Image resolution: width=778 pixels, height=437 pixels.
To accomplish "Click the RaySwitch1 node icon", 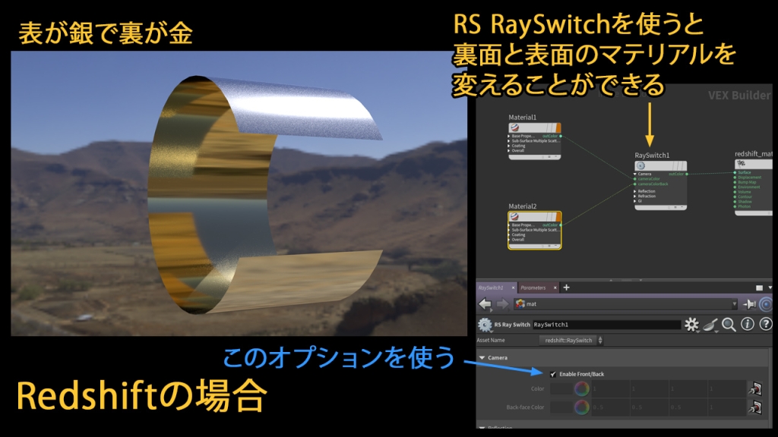I will (640, 166).
